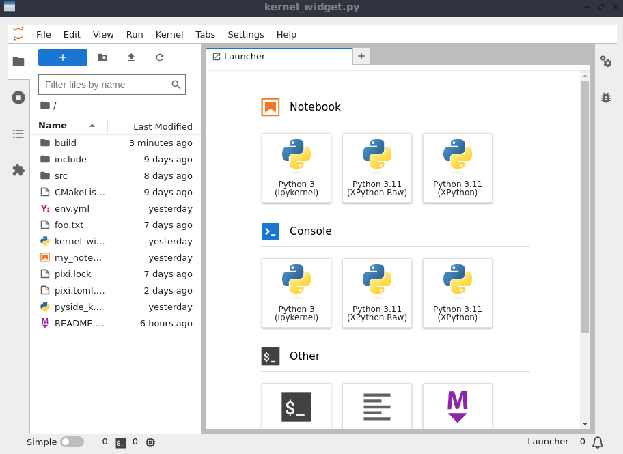The image size is (623, 454).
Task: Open the Help menu
Action: coord(286,35)
